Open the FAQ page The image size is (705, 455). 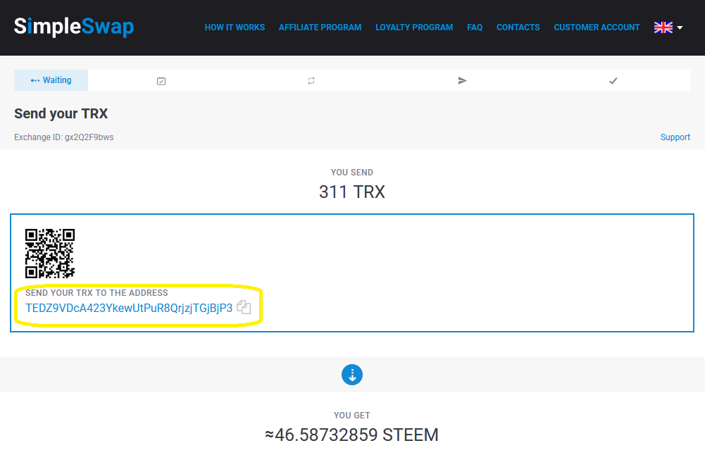point(475,27)
